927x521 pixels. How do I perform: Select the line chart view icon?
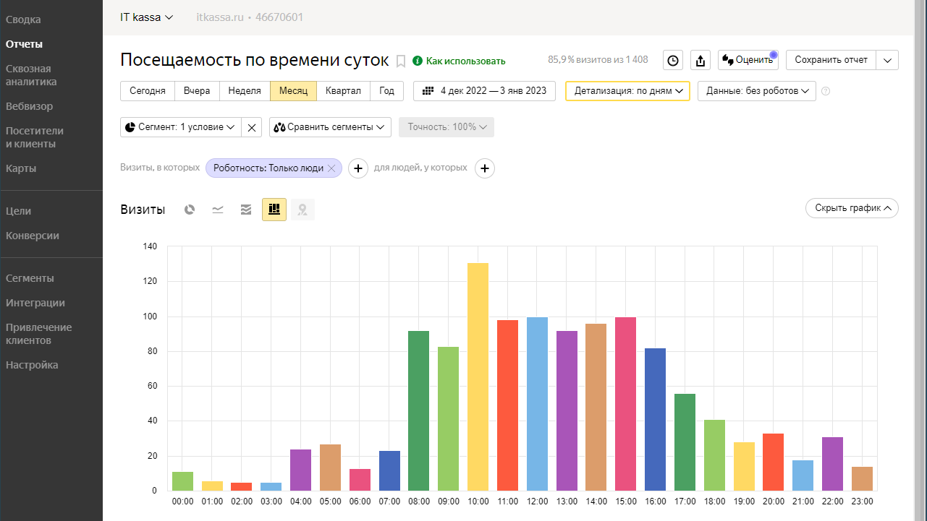pyautogui.click(x=218, y=210)
